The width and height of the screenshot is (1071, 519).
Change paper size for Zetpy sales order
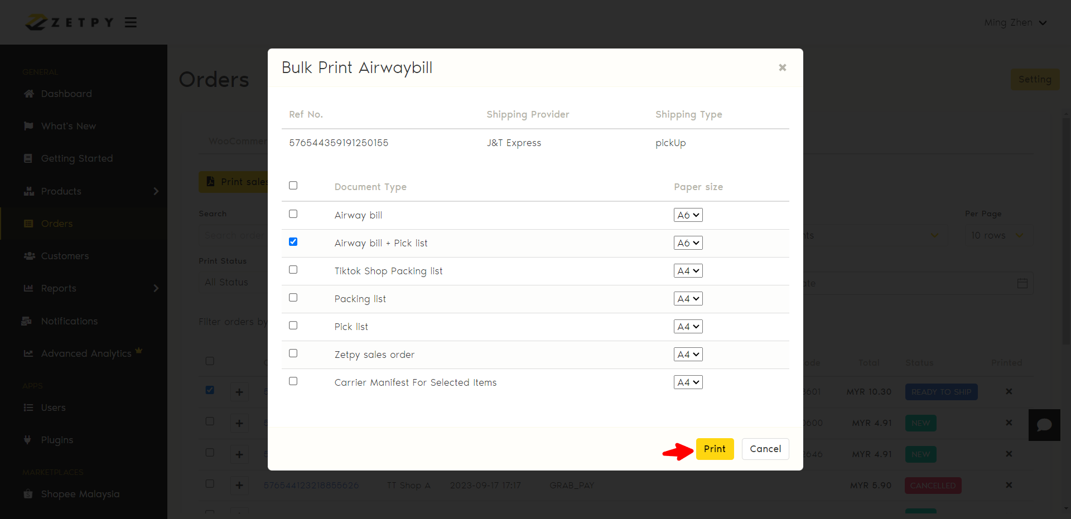[688, 355]
